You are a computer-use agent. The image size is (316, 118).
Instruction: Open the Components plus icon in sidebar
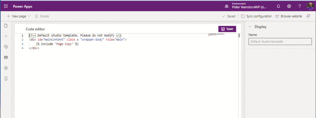[6, 36]
